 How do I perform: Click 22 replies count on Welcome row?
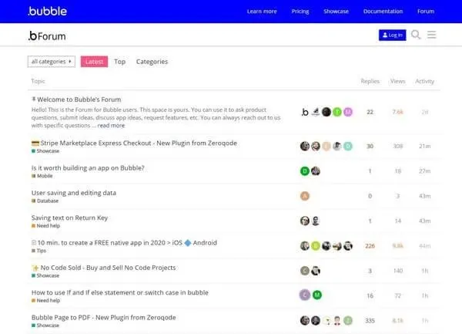(370, 112)
